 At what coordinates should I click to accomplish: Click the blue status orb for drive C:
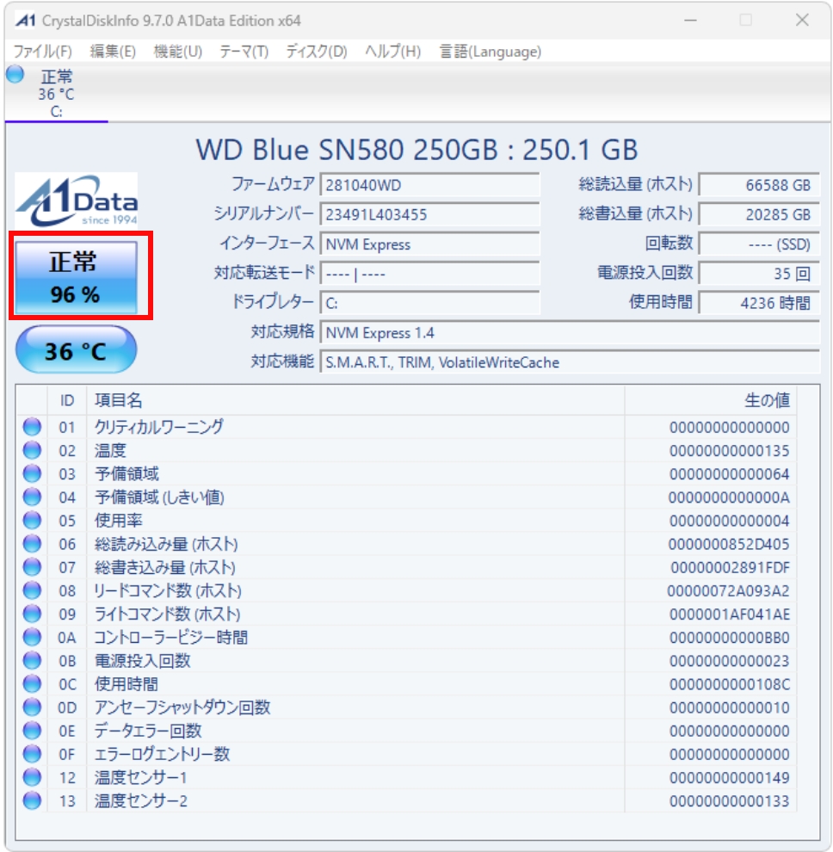tap(15, 74)
